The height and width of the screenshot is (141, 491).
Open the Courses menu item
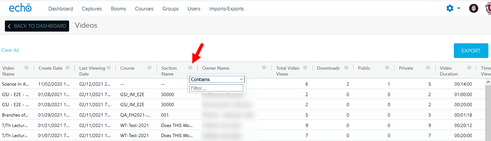(x=144, y=9)
